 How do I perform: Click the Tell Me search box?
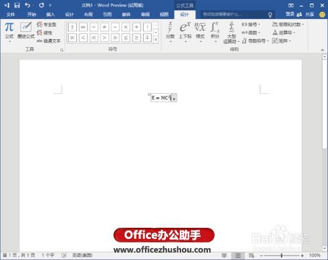[x=237, y=14]
